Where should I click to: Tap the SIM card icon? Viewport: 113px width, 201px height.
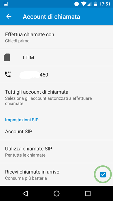coord(7,57)
